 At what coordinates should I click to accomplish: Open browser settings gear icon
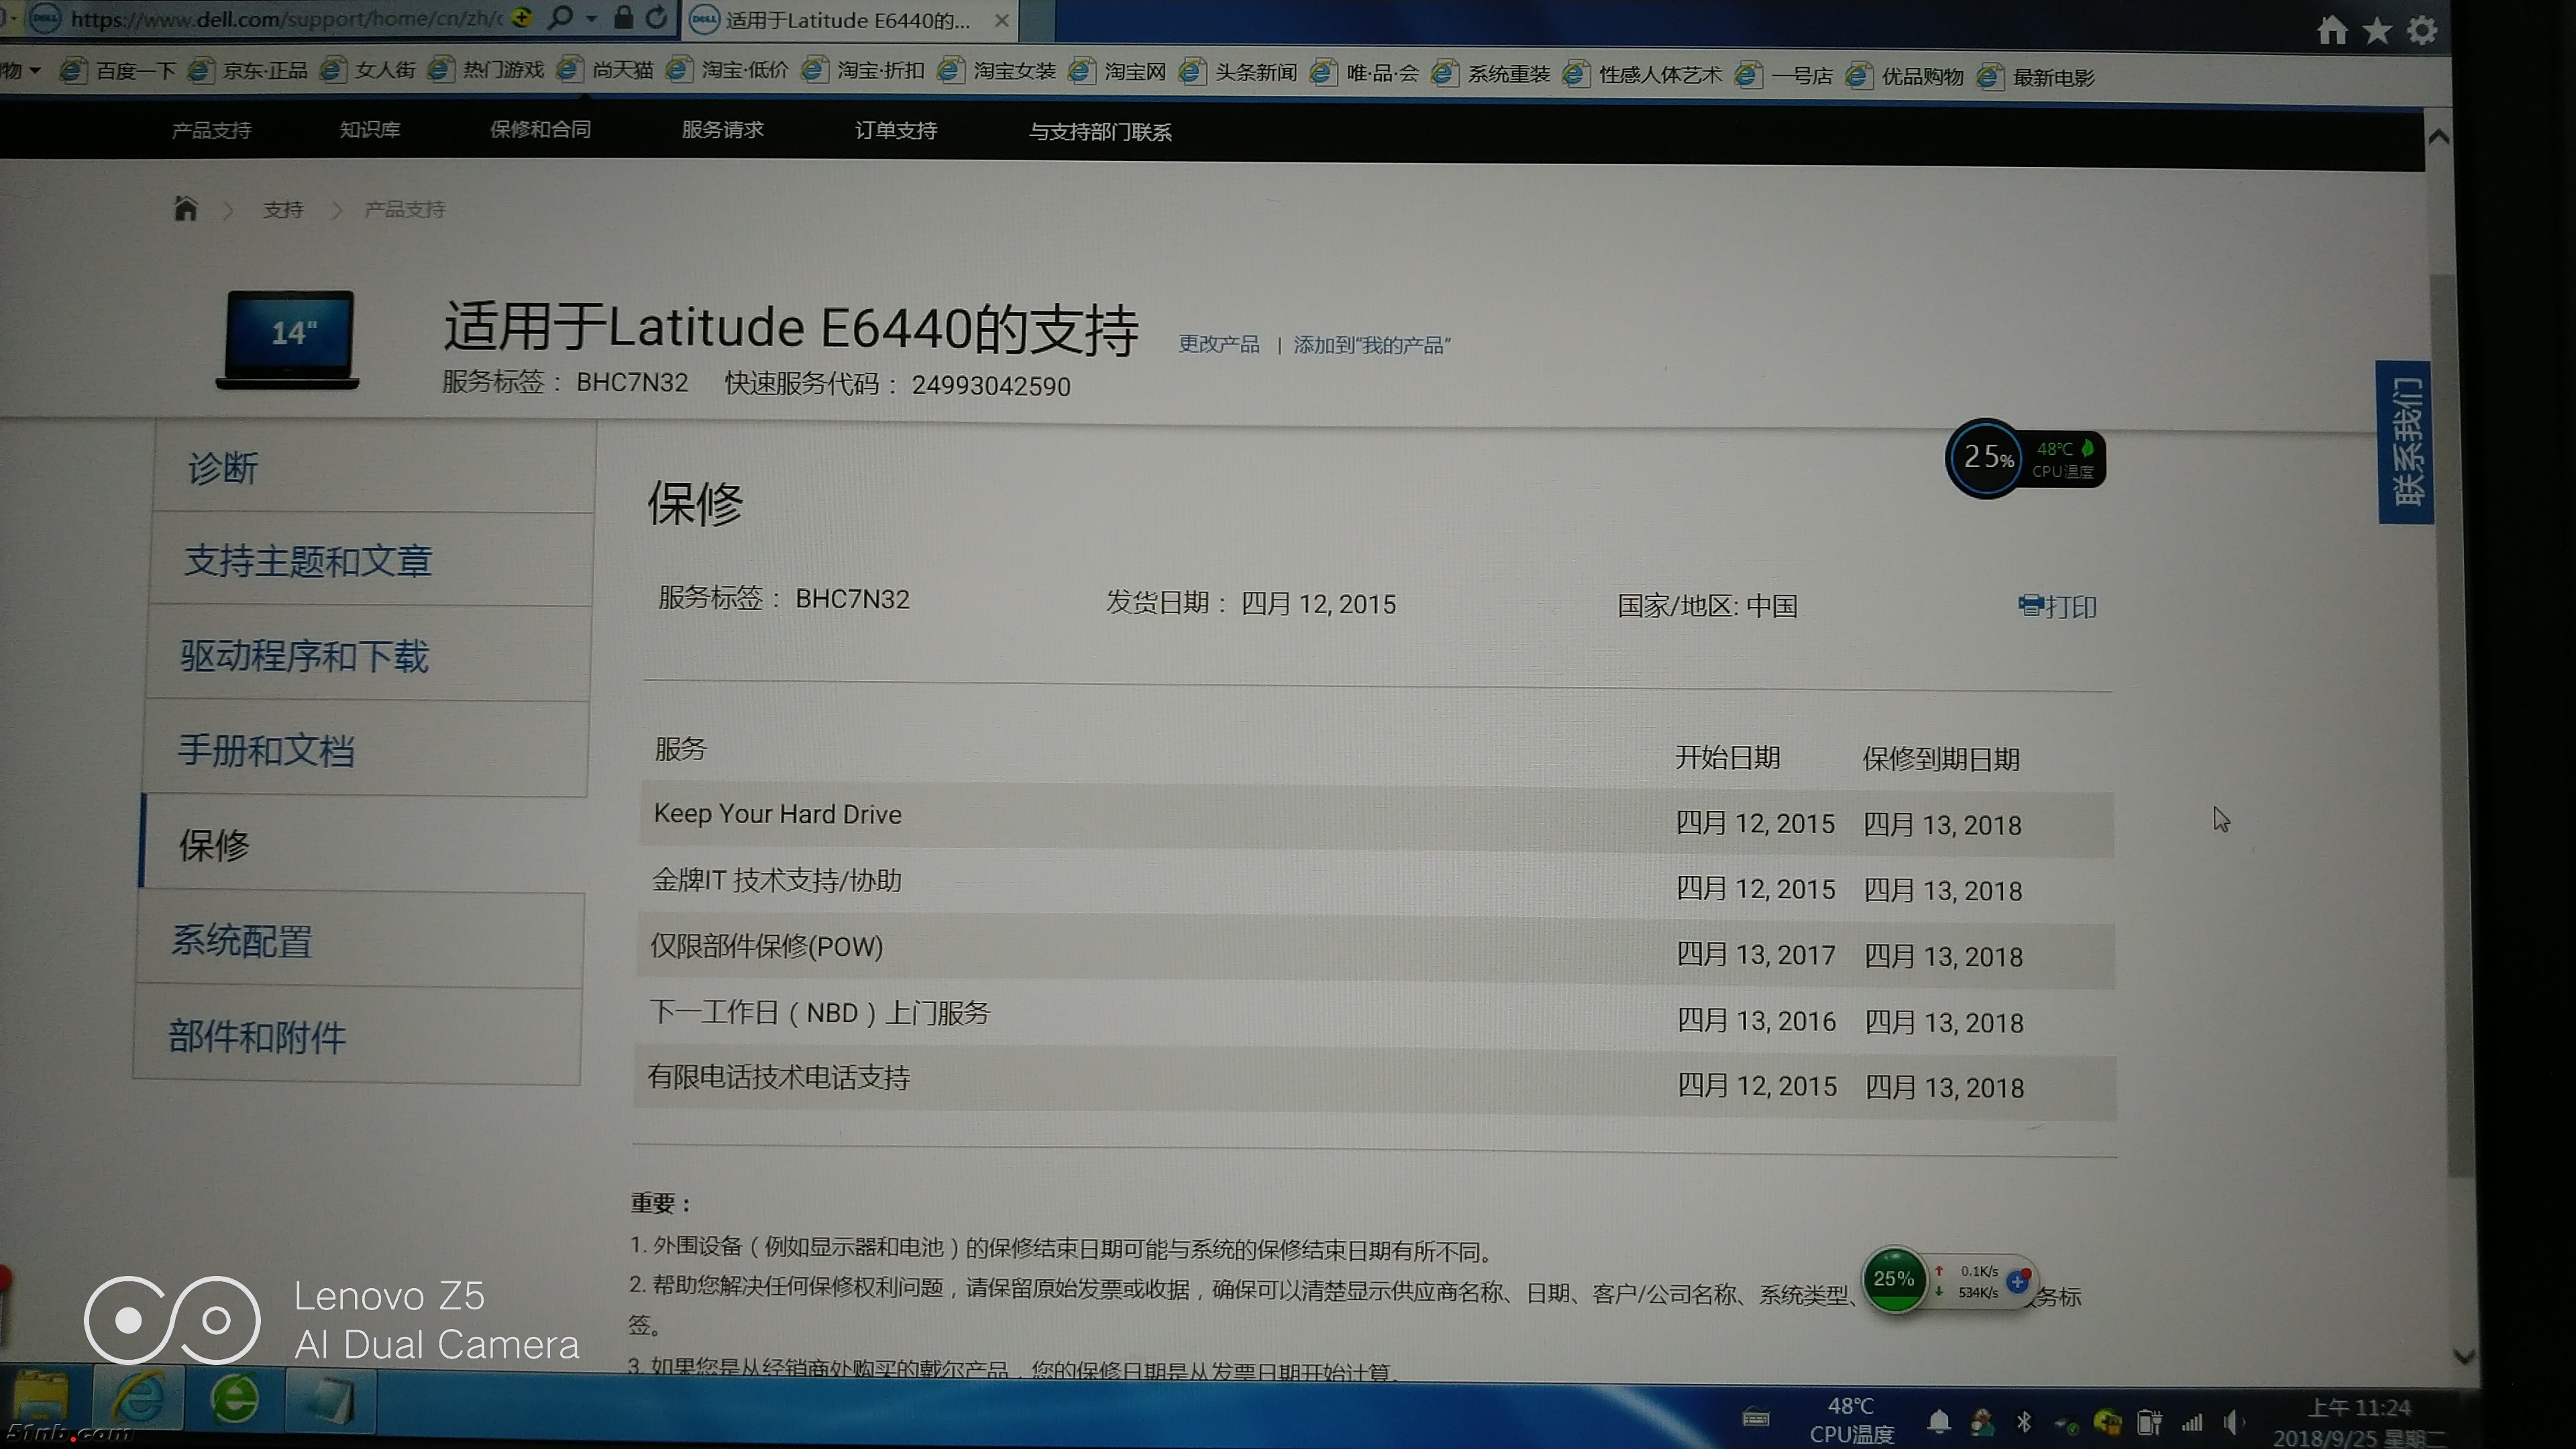[x=2421, y=31]
